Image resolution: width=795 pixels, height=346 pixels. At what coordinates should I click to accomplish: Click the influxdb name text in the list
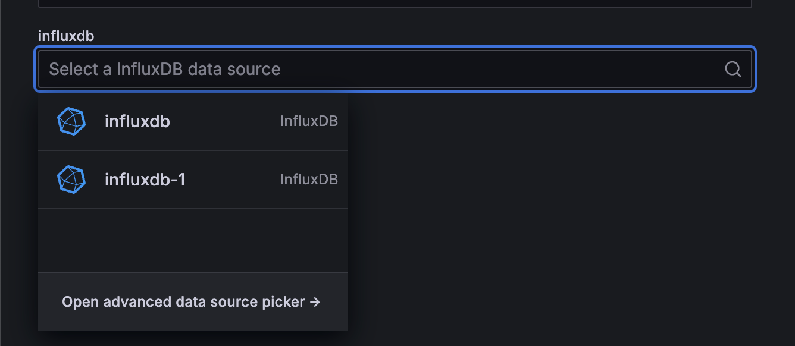pos(137,122)
